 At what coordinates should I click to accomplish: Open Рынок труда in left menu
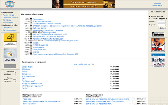[x=8, y=15]
